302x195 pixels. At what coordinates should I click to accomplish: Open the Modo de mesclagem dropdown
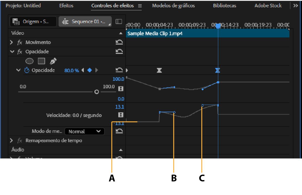click(84, 131)
